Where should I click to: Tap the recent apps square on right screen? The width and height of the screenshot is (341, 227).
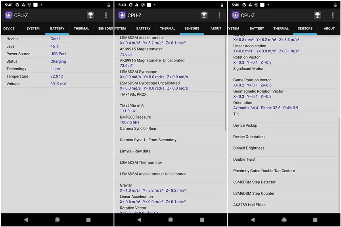315,219
